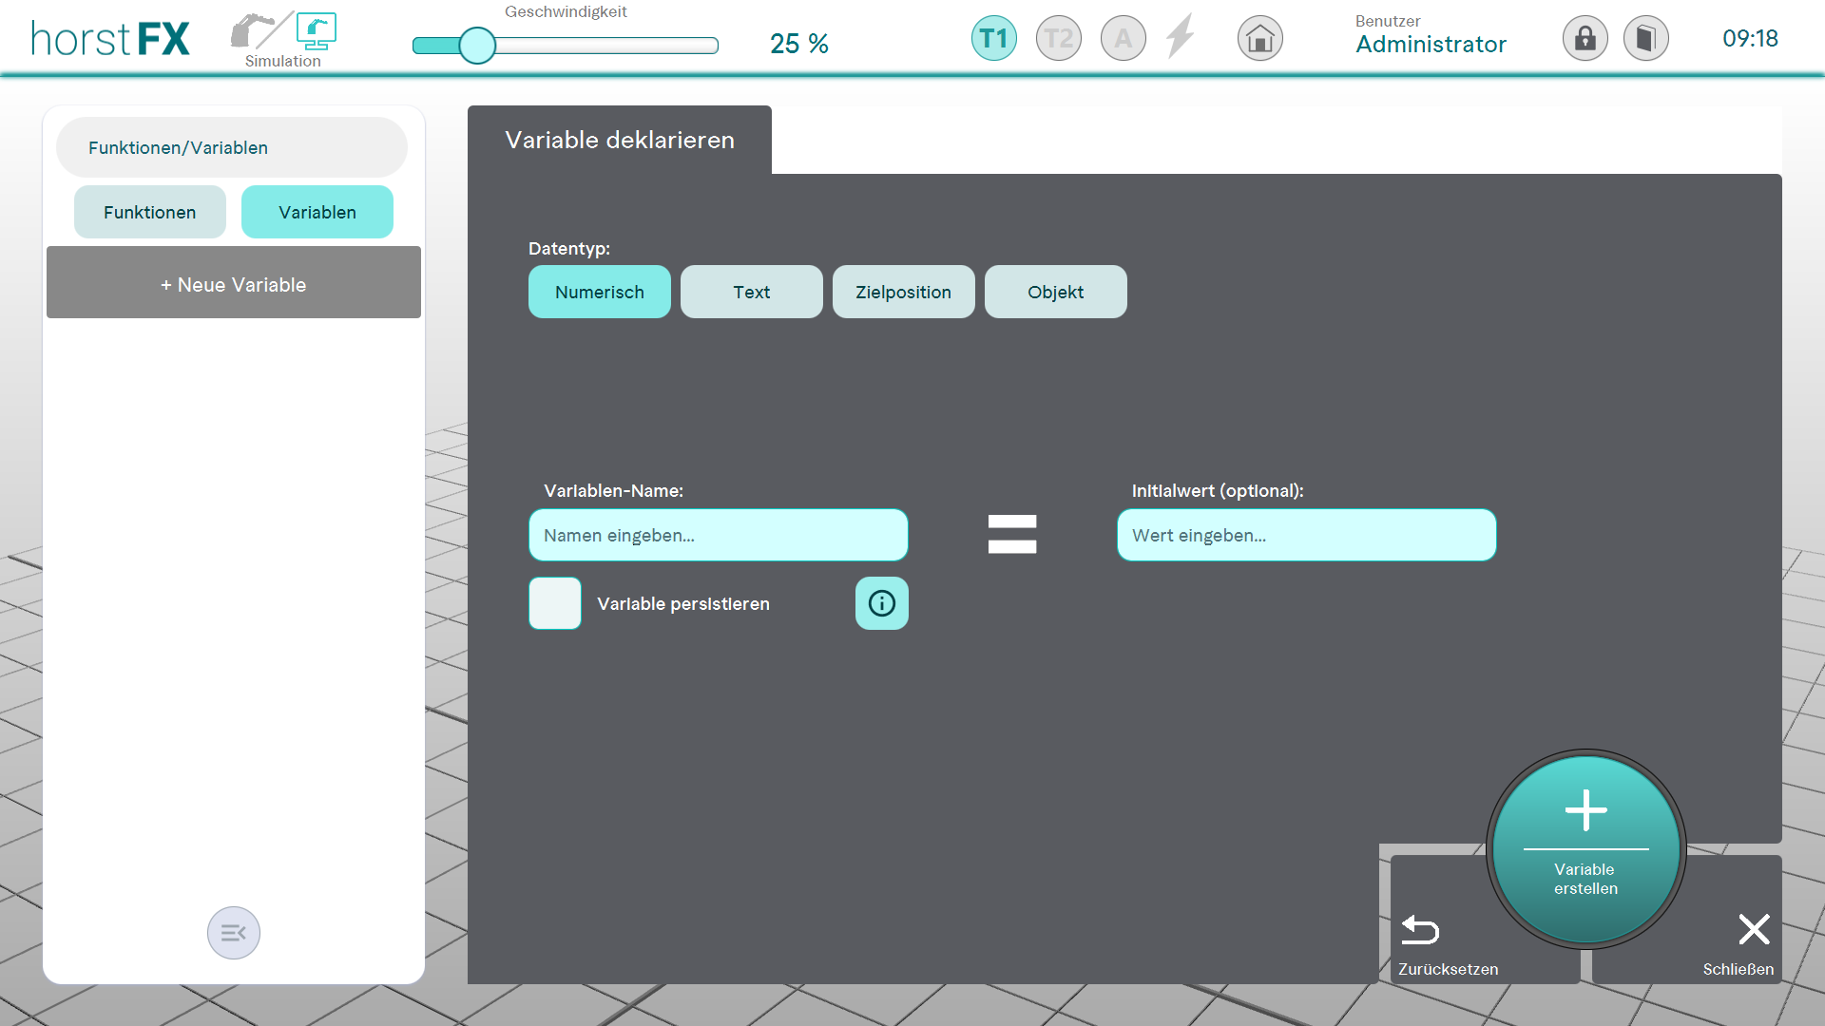Open the Variablen tab
Screen dimensions: 1825x1026
click(317, 212)
